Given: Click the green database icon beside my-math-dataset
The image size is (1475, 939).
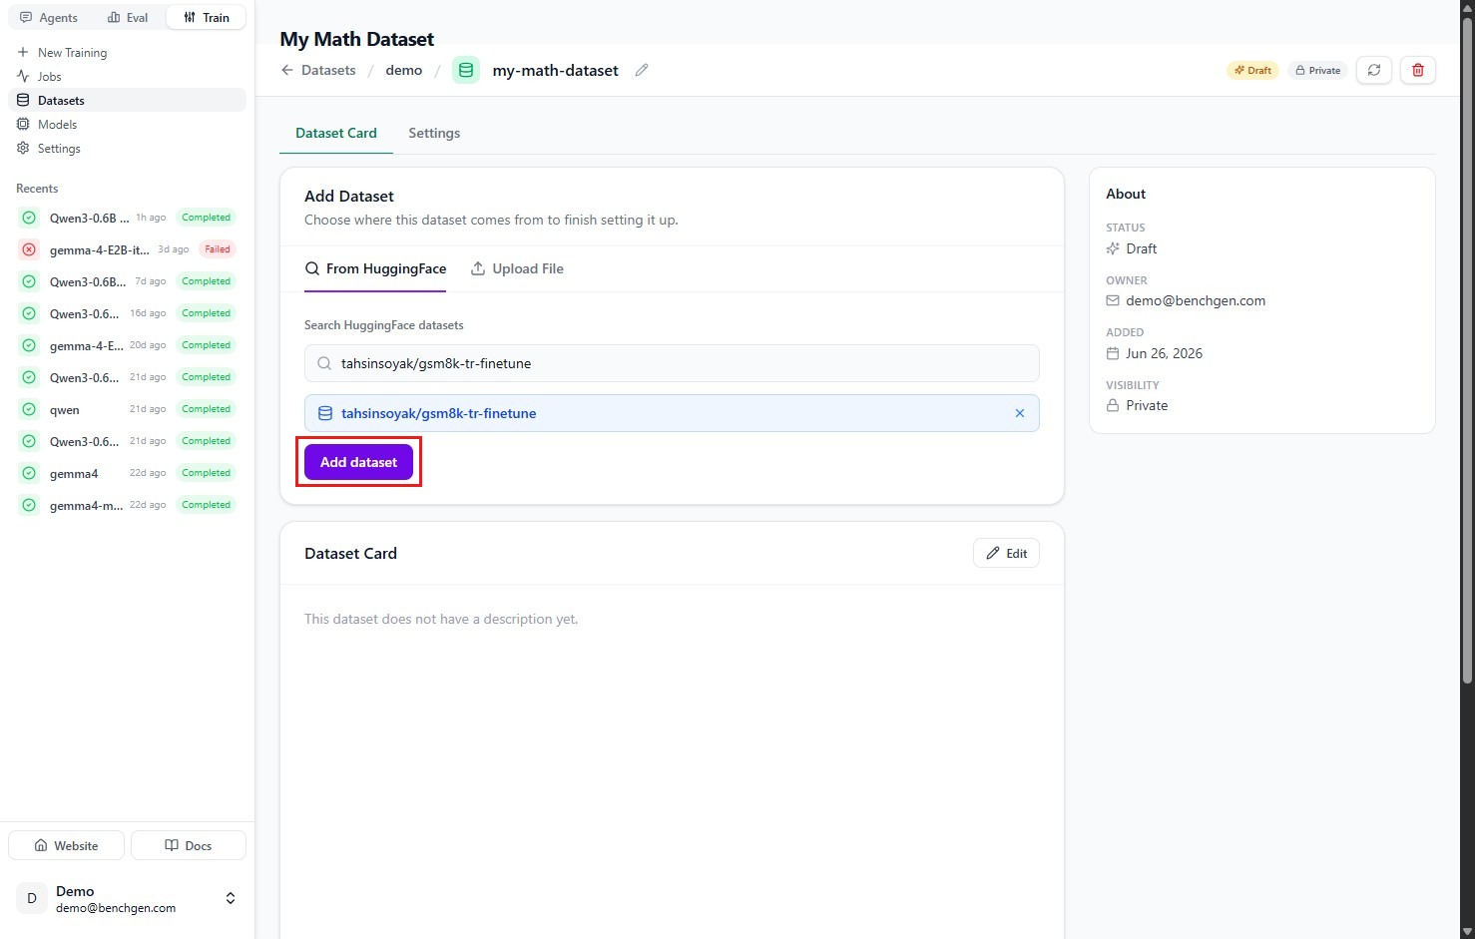Looking at the screenshot, I should point(466,70).
